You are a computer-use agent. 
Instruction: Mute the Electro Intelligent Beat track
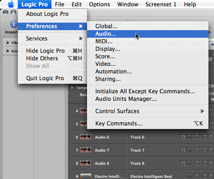click(x=205, y=176)
